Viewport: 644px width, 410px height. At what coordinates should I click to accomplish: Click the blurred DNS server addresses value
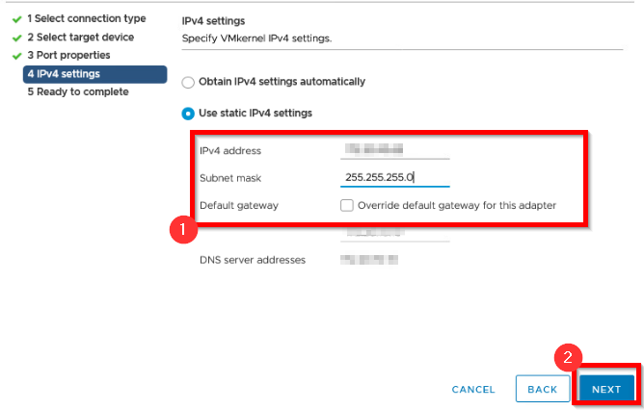(369, 260)
